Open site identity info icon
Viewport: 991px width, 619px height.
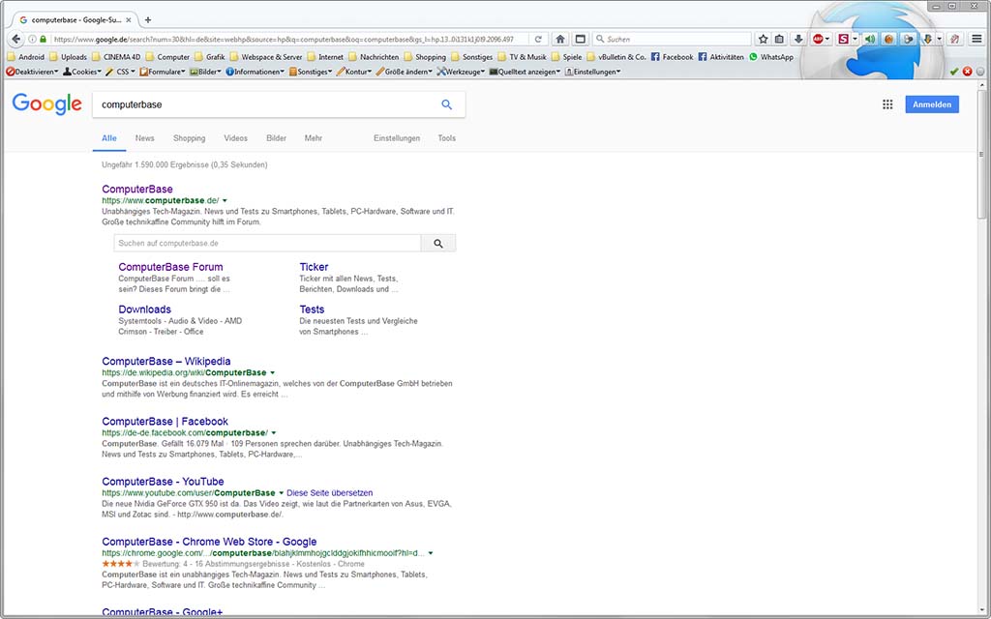click(x=32, y=39)
